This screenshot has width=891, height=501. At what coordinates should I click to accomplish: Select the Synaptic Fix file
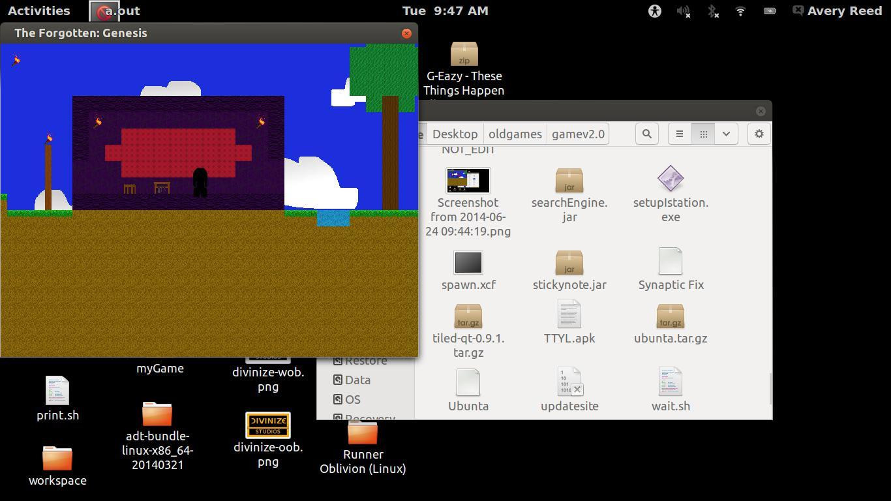(x=671, y=269)
